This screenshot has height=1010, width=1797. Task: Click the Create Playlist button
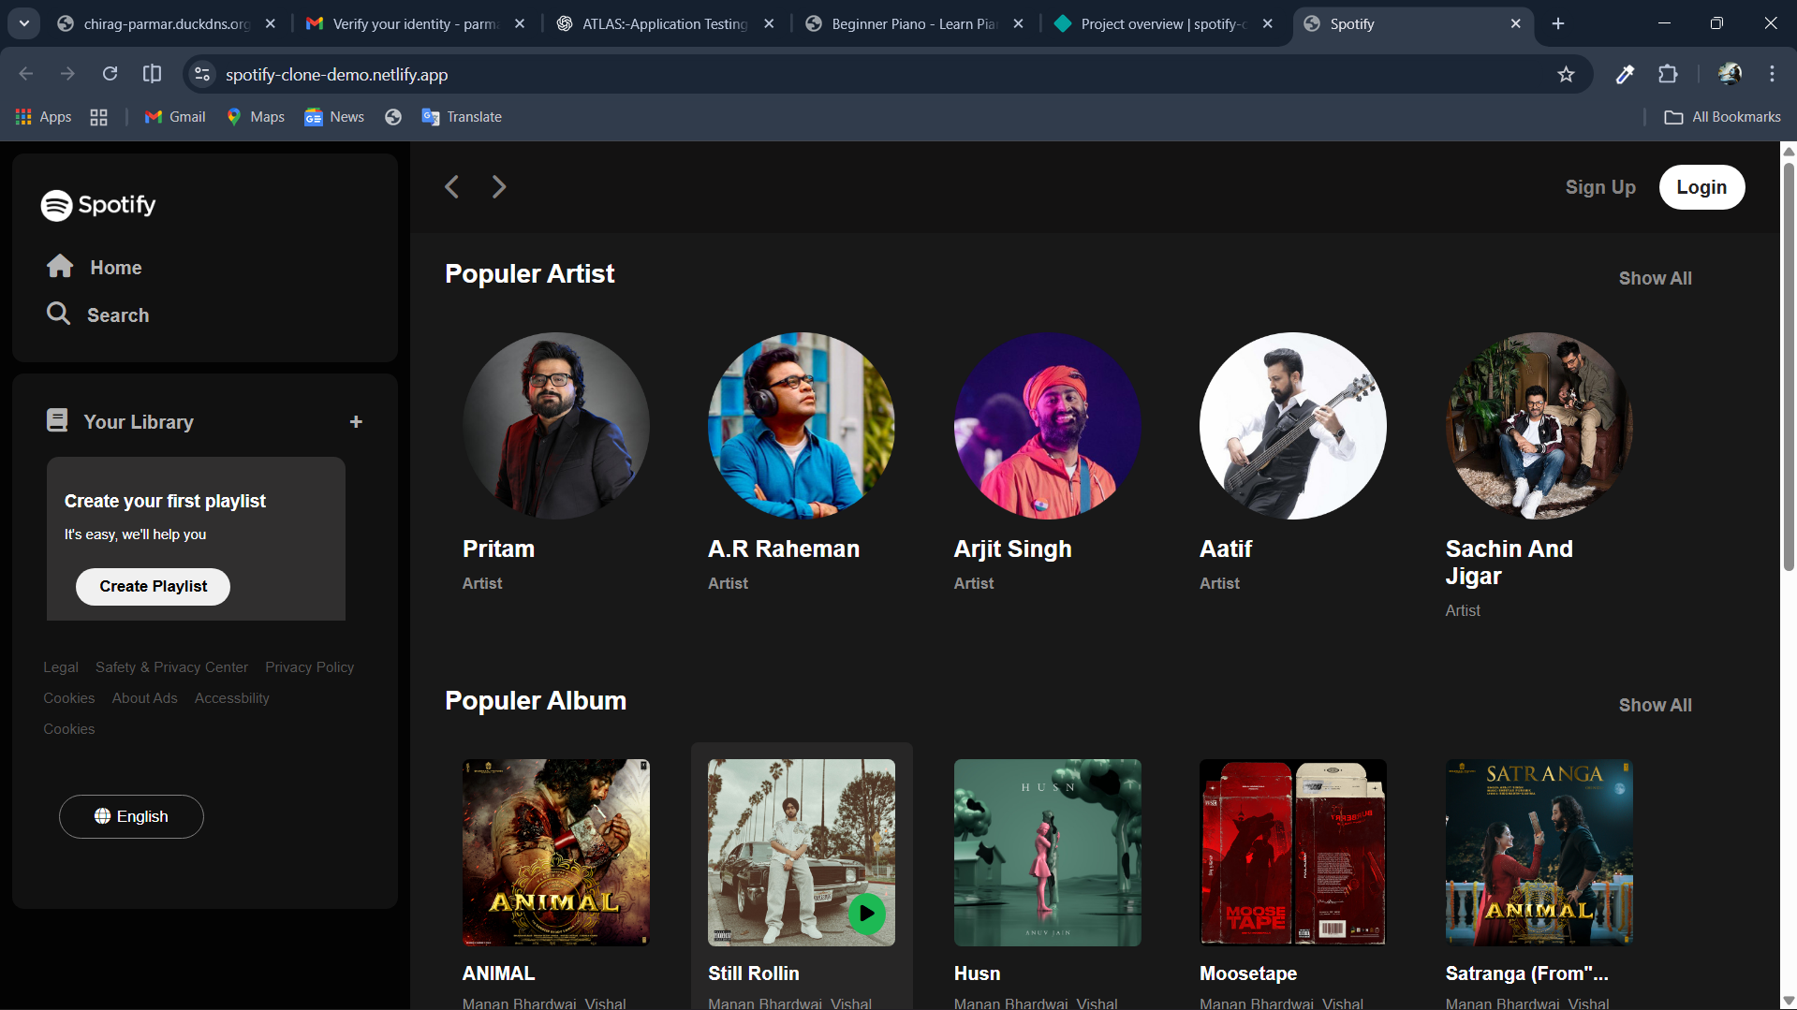(x=153, y=586)
